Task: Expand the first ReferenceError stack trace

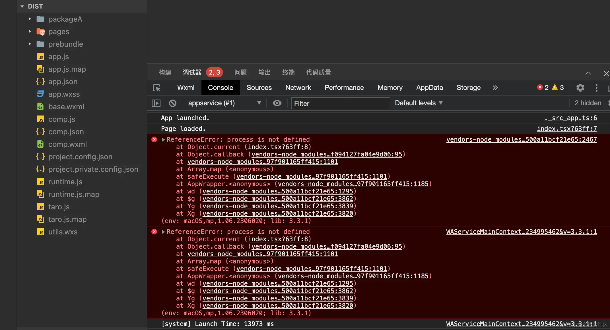Action: click(x=163, y=139)
